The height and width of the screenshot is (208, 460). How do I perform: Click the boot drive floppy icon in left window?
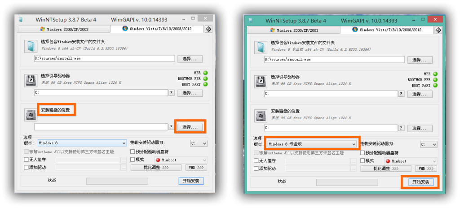[x=30, y=80]
